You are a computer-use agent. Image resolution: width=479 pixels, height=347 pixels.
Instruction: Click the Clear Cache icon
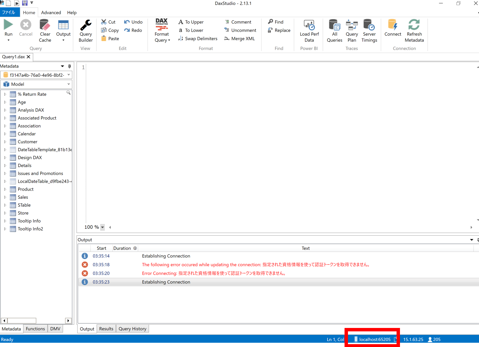pos(45,25)
